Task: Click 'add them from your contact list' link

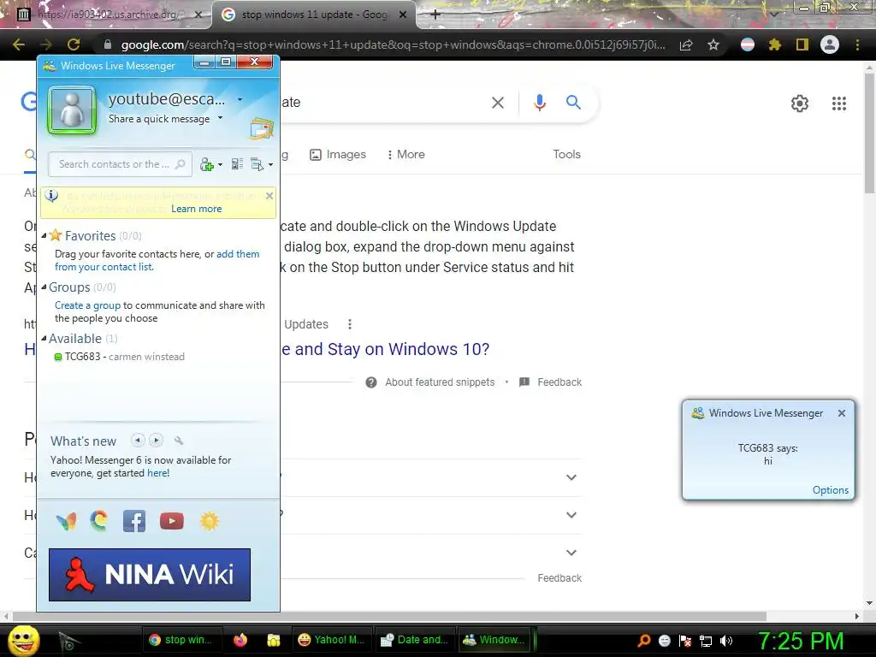Action: pos(157,260)
